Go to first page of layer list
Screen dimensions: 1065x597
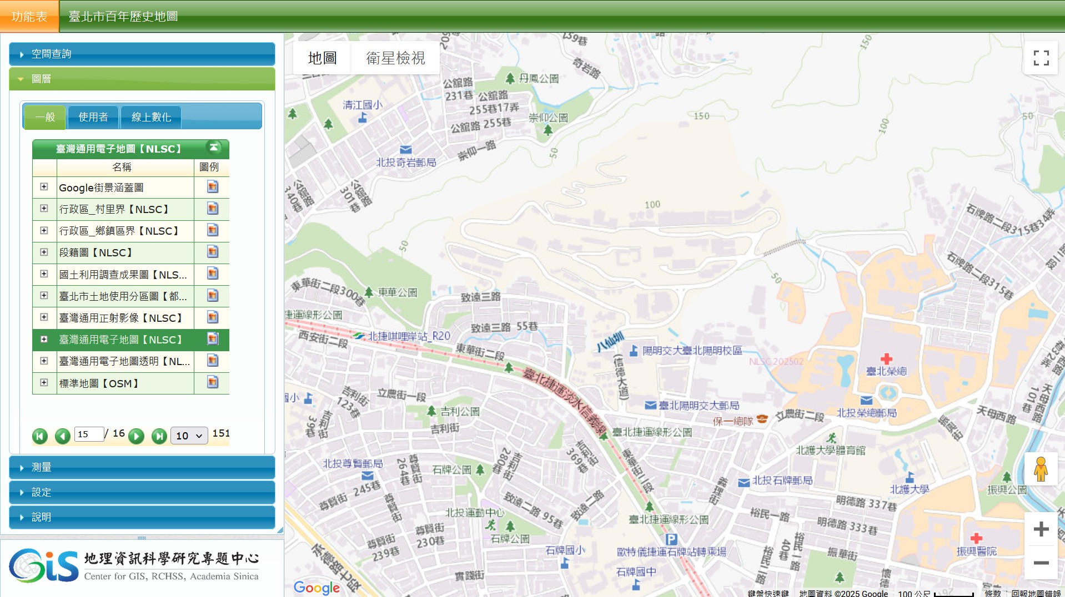pyautogui.click(x=40, y=436)
